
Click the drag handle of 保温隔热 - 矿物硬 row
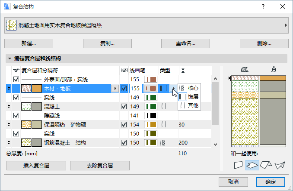[9, 124]
